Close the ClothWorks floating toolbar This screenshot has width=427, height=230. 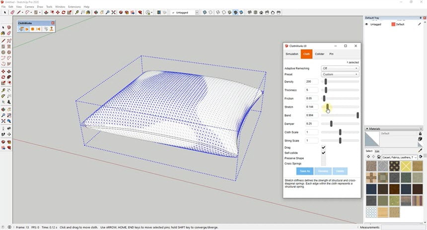(x=53, y=23)
